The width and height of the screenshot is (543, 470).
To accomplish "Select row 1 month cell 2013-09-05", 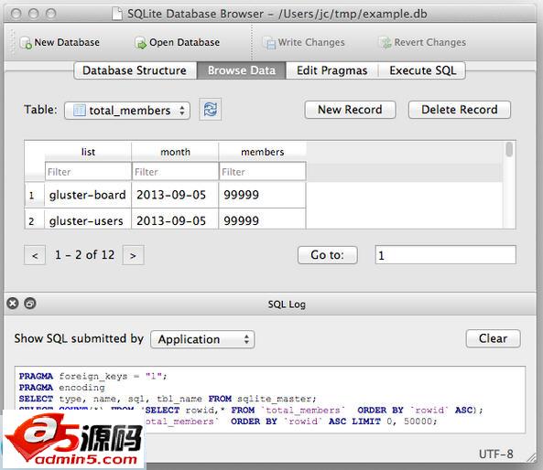I will pos(175,195).
